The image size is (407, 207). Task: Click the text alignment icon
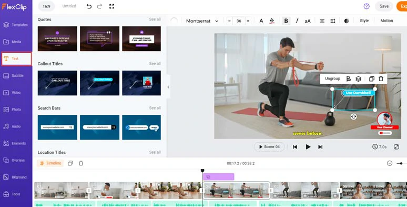pos(322,21)
